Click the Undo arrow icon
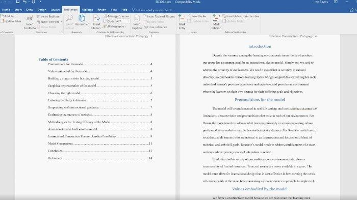Screen dimensions: 357x200 click(24, 2)
